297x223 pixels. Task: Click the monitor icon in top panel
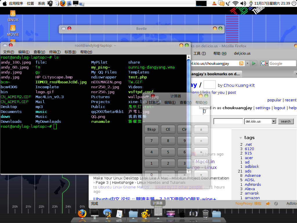[x=76, y=3]
